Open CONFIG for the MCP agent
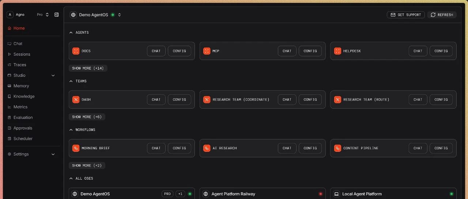468x199 pixels. pos(310,51)
